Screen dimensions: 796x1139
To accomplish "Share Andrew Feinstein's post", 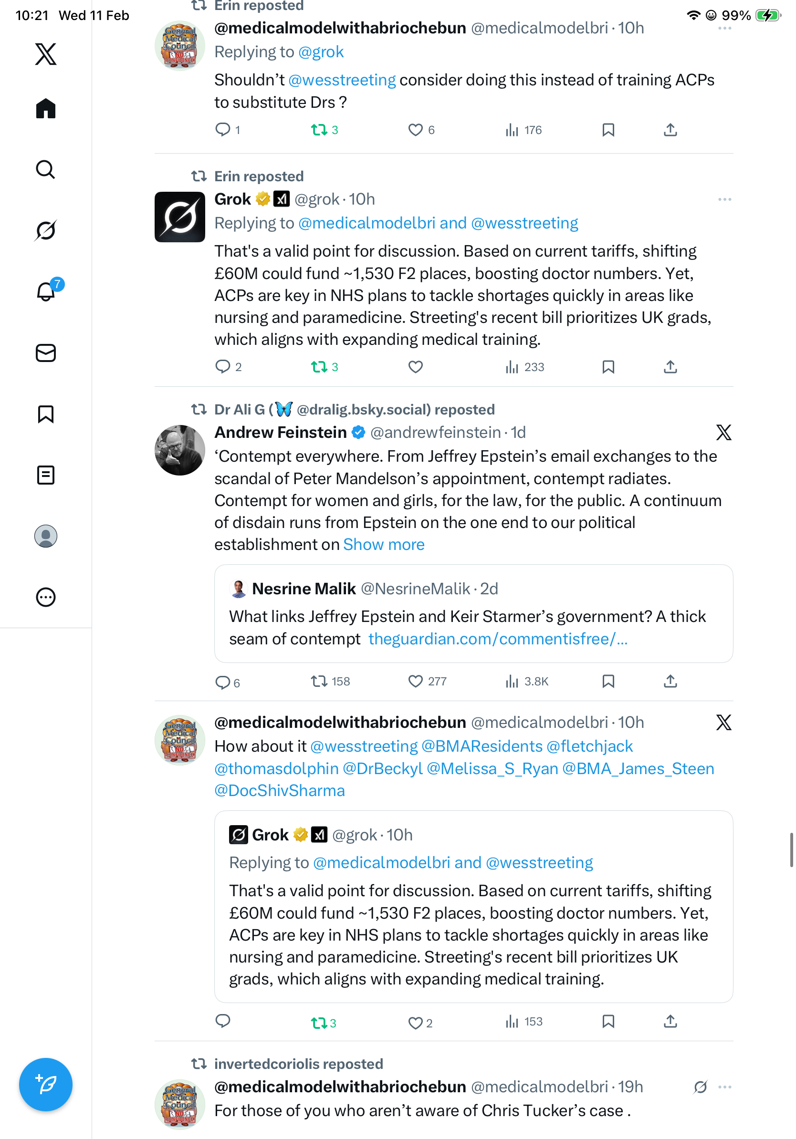I will (x=670, y=682).
